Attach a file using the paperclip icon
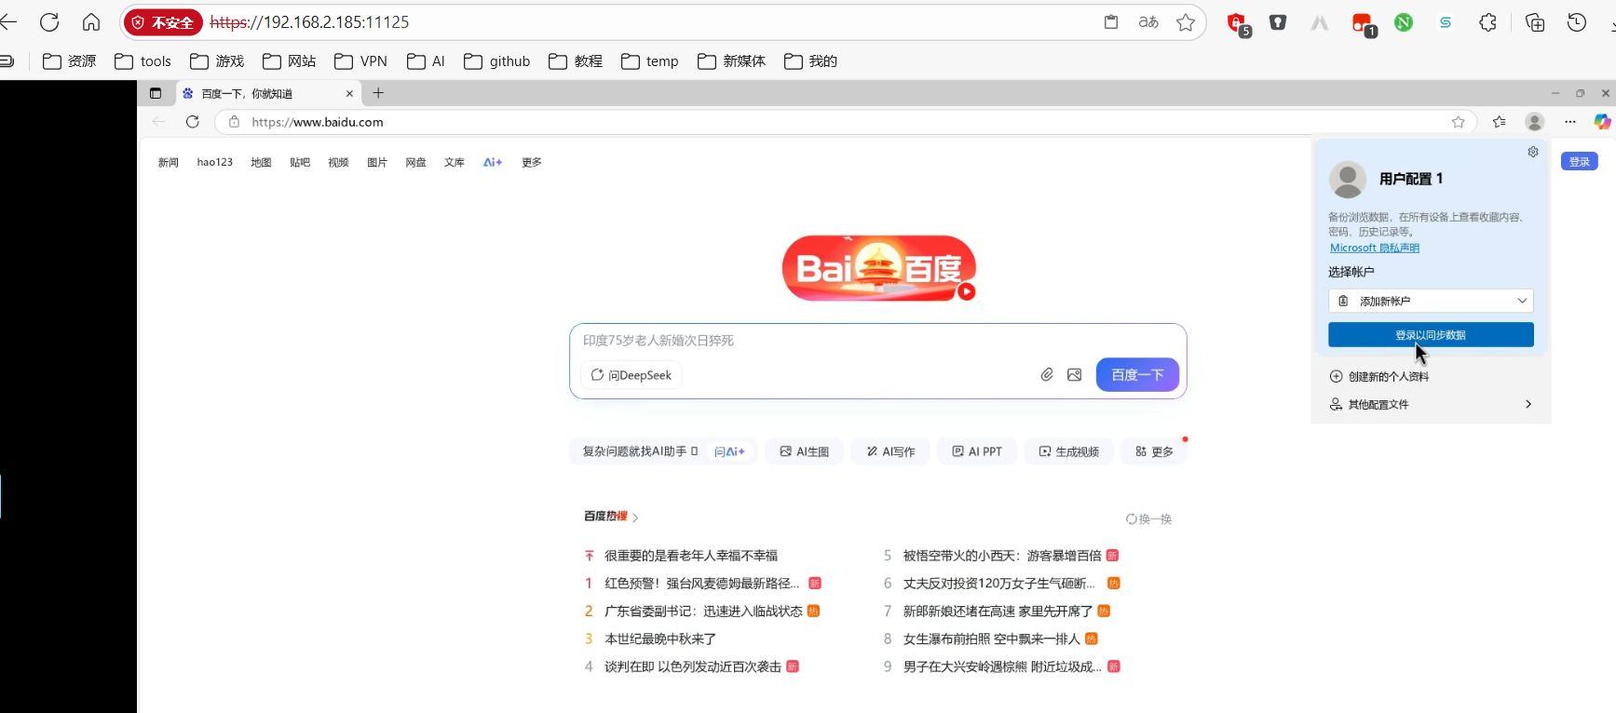 click(1047, 375)
